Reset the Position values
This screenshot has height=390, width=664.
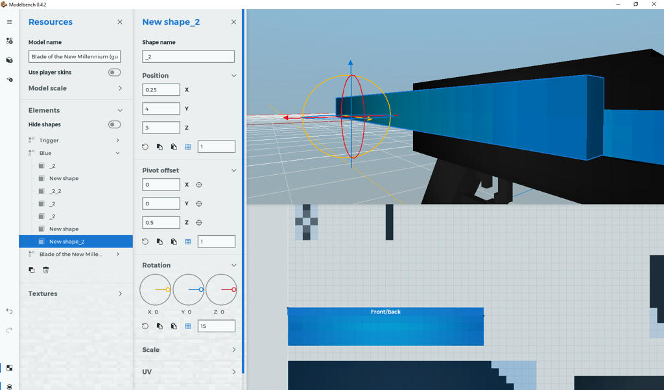click(145, 147)
